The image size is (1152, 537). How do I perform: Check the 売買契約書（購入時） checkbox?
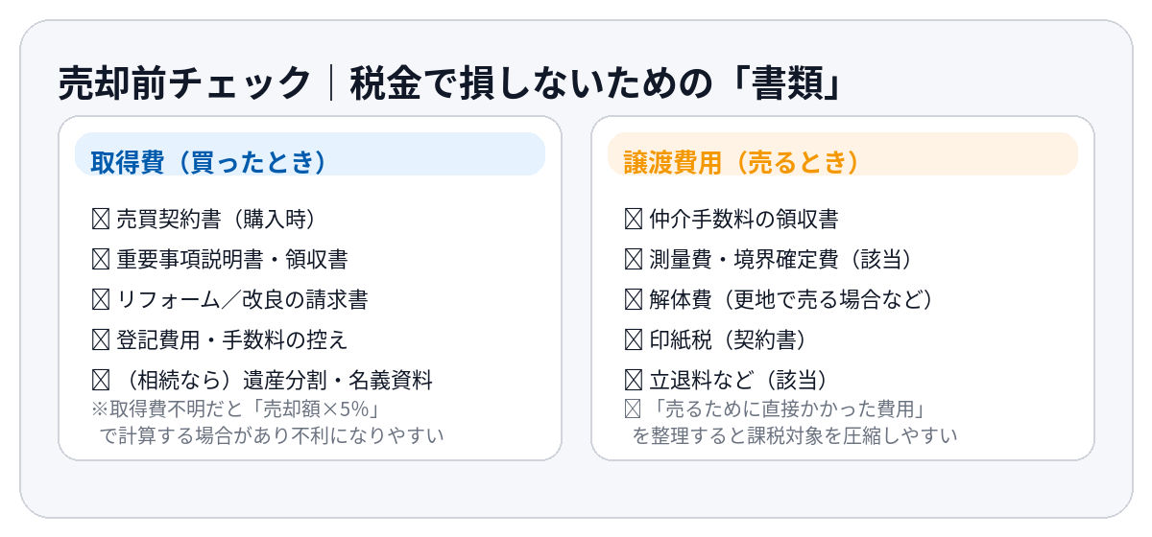click(100, 219)
